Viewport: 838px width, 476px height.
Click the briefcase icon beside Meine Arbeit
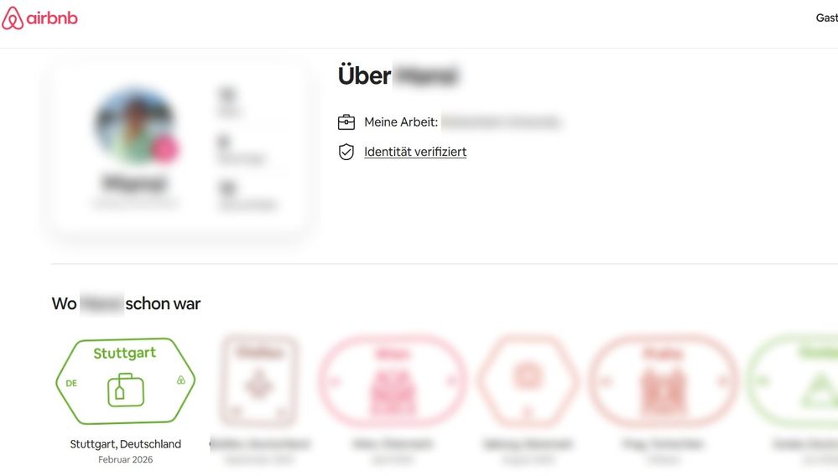(346, 122)
